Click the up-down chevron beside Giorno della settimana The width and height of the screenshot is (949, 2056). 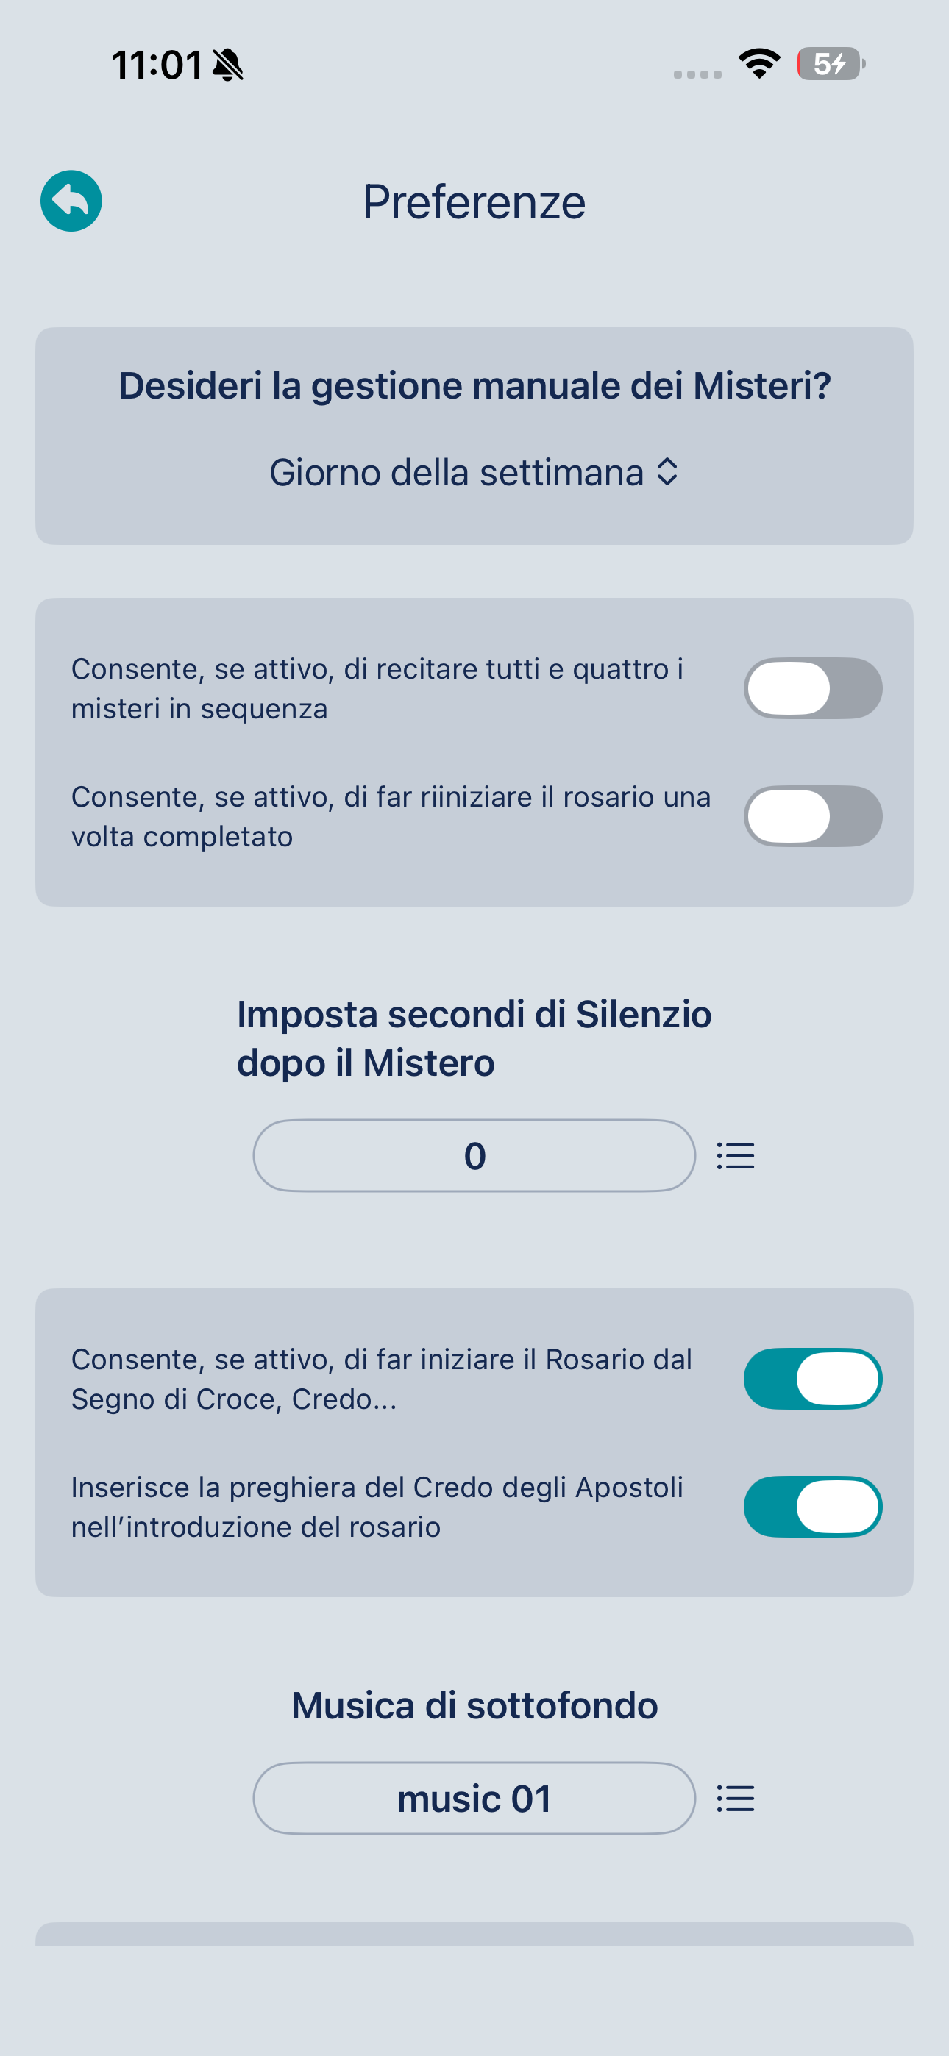click(x=667, y=473)
